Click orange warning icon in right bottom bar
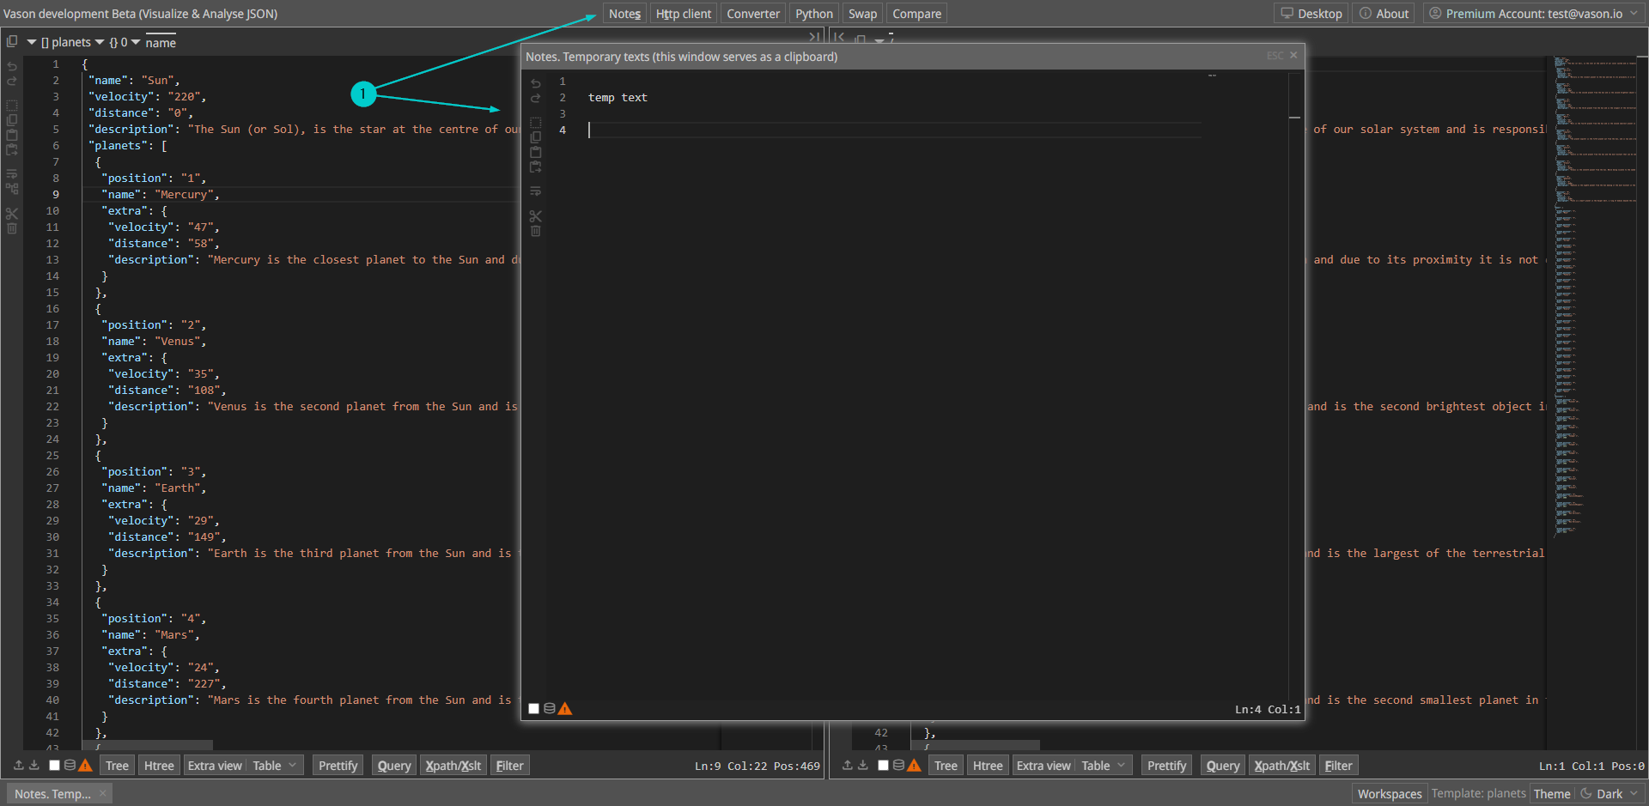The image size is (1649, 806). pyautogui.click(x=914, y=765)
